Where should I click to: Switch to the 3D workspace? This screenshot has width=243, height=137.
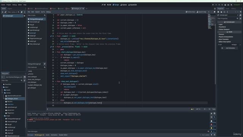(x=109, y=5)
